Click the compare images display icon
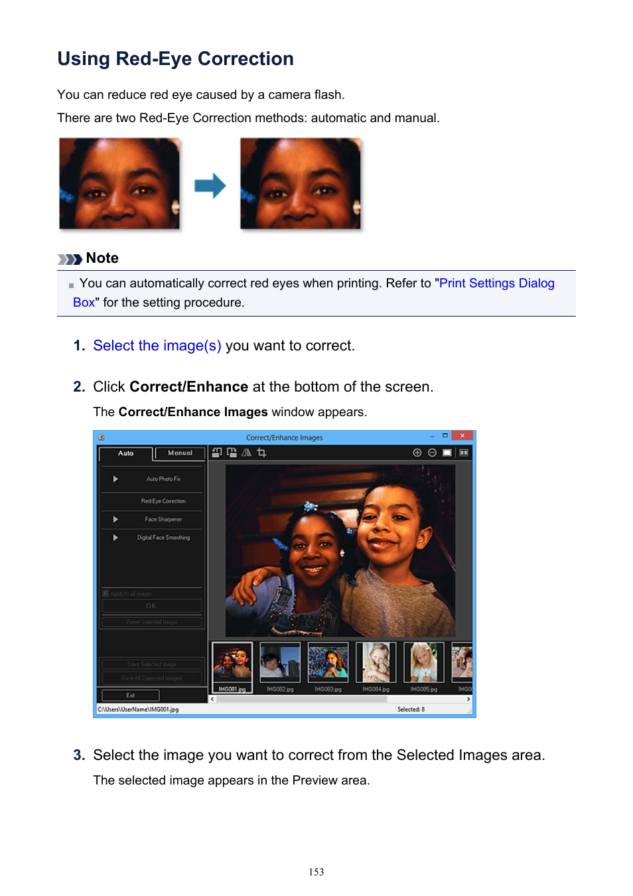The width and height of the screenshot is (633, 896). coord(464,453)
